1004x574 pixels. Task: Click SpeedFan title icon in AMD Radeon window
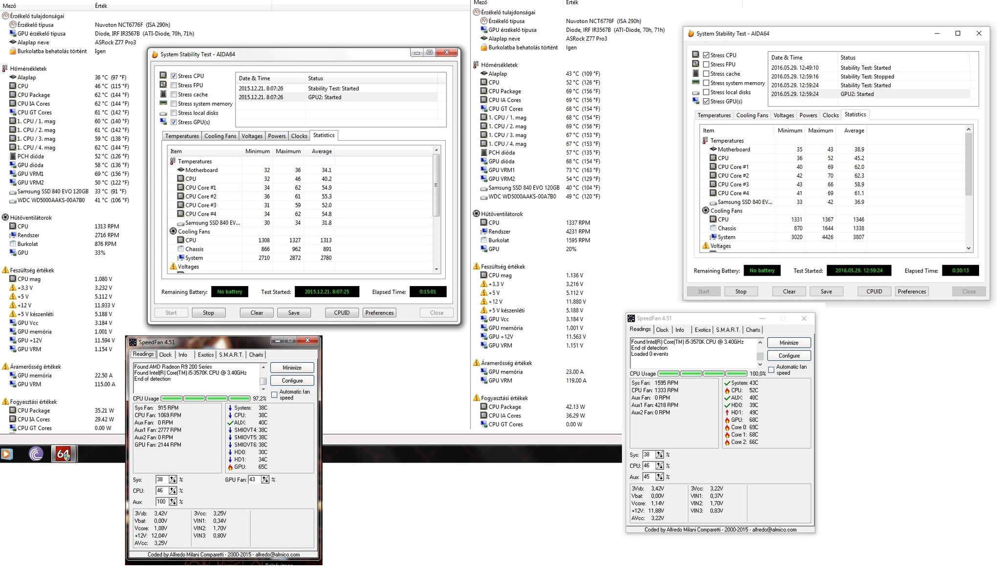coord(132,342)
